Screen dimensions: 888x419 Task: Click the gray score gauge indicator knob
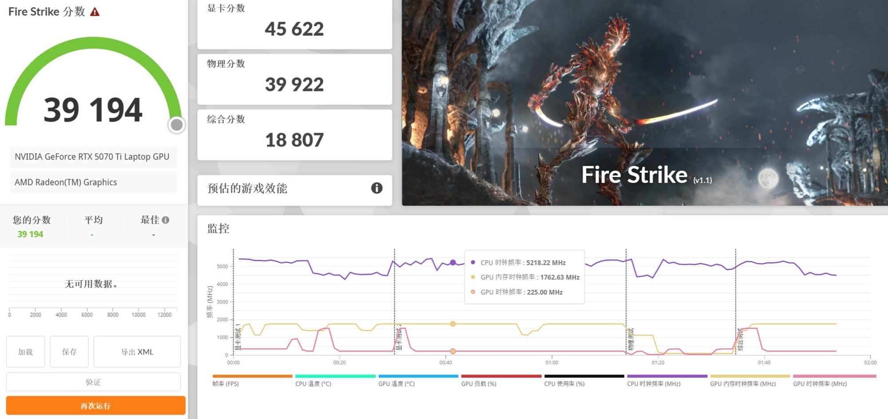[177, 125]
